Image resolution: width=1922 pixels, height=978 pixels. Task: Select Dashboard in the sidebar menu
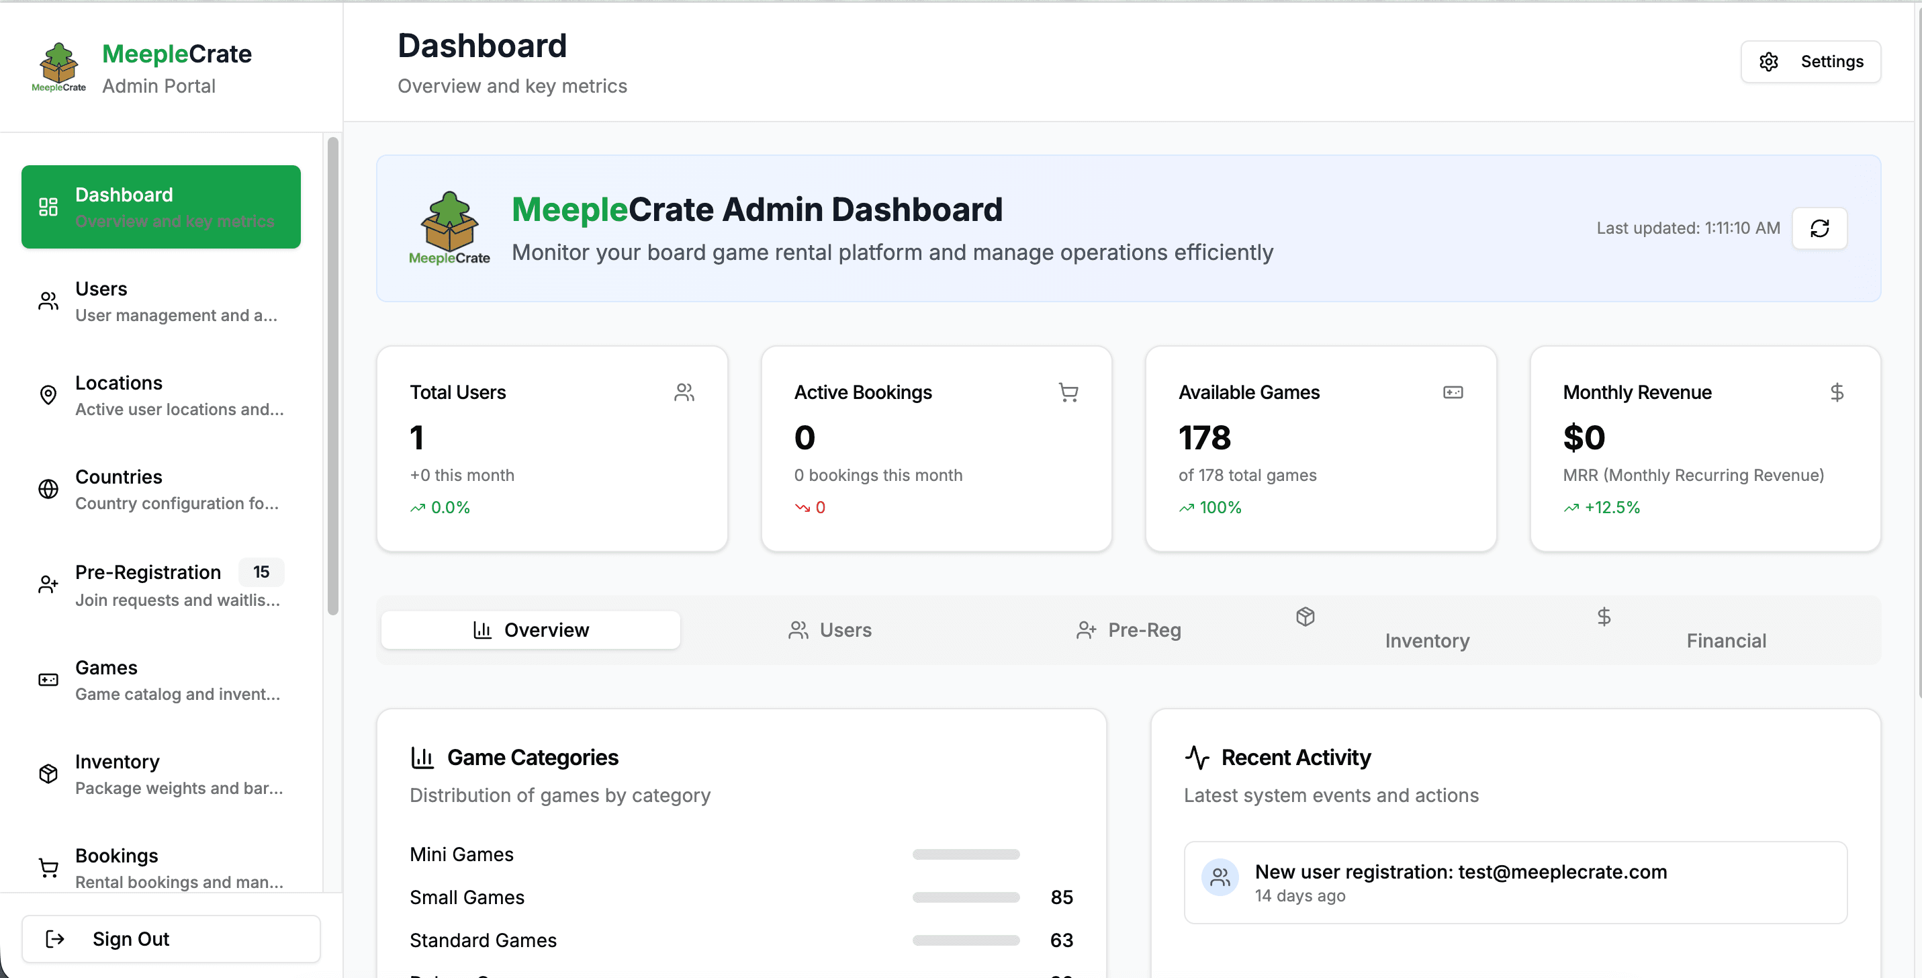pos(161,207)
